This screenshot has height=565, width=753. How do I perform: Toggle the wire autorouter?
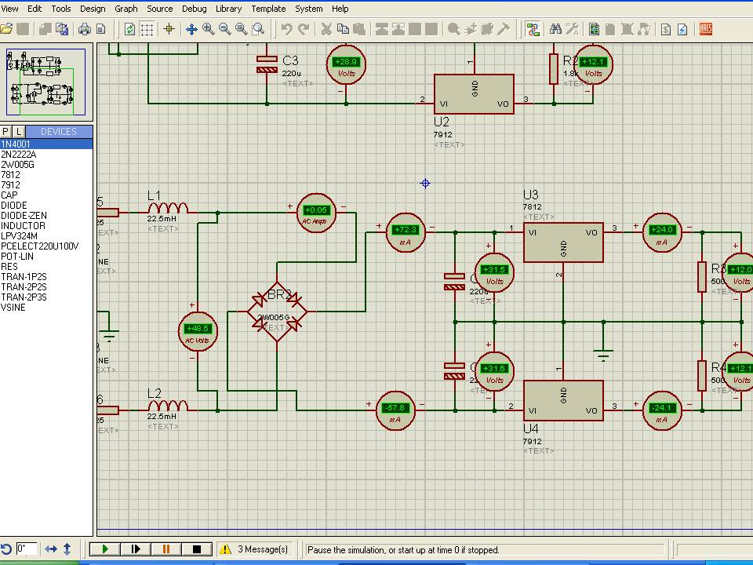(533, 29)
